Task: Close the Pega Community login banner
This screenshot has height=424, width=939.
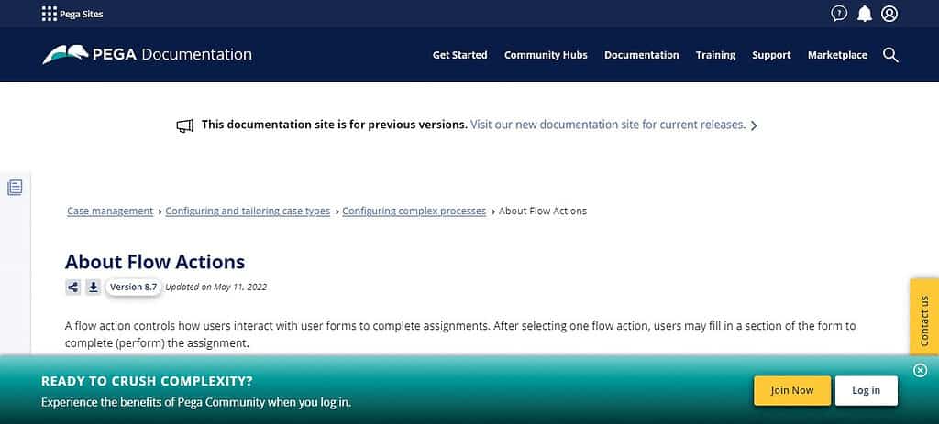Action: click(921, 371)
